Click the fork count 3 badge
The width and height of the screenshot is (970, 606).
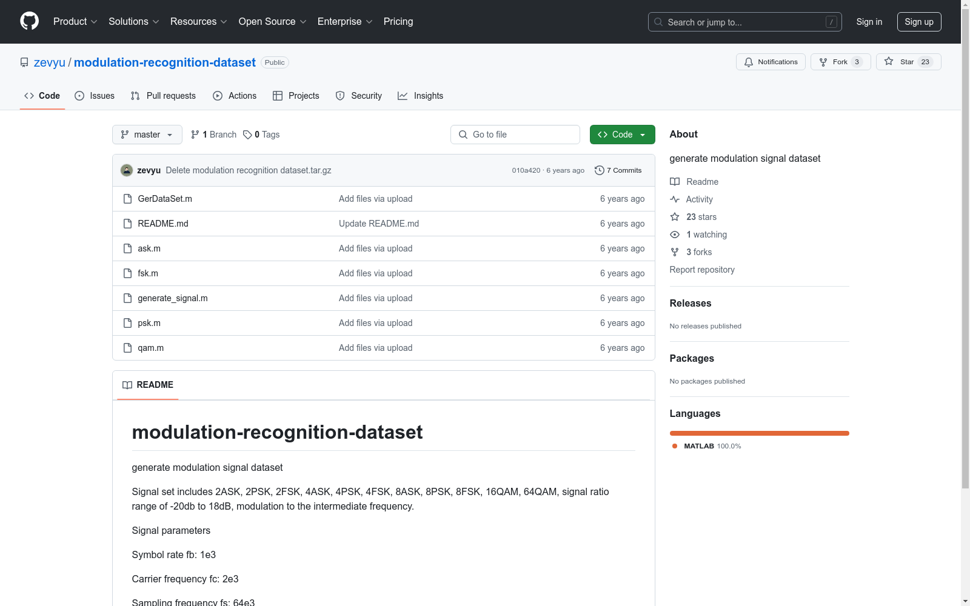tap(857, 62)
